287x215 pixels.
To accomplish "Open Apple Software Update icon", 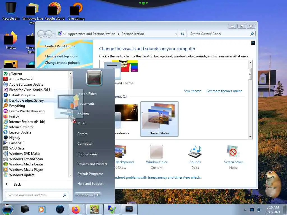I will 6,85.
